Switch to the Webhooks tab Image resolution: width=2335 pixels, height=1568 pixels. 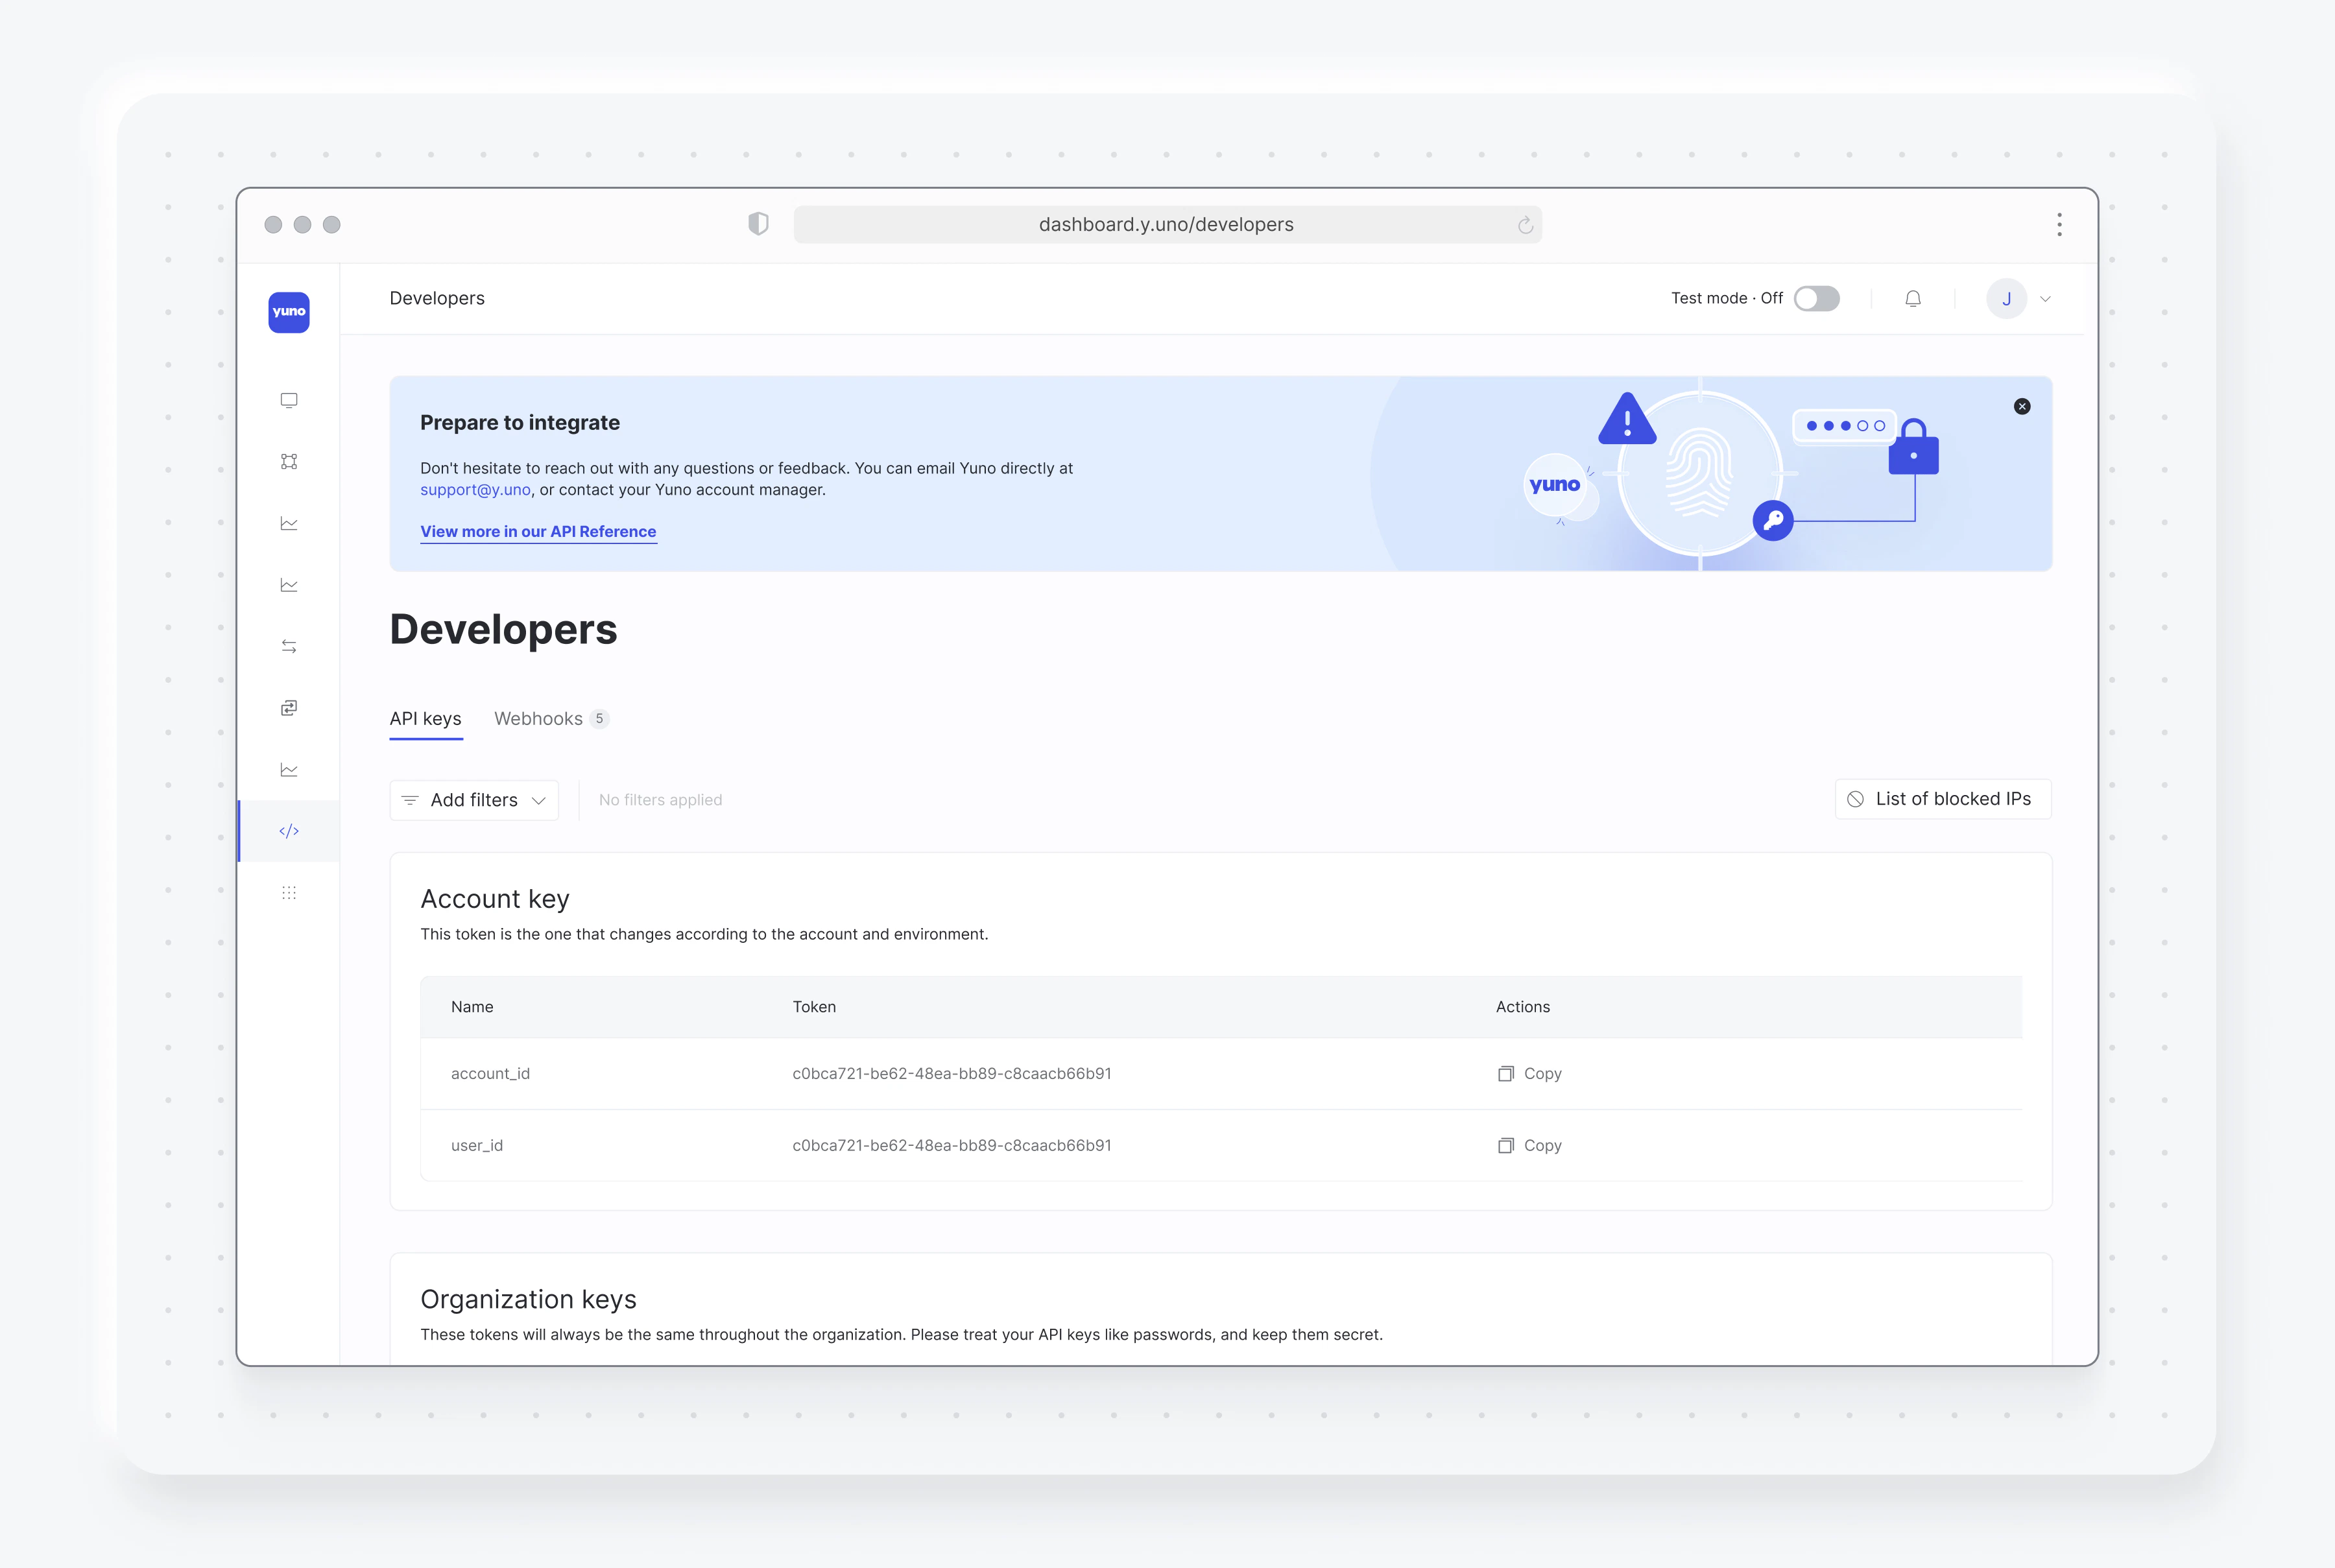pos(539,718)
